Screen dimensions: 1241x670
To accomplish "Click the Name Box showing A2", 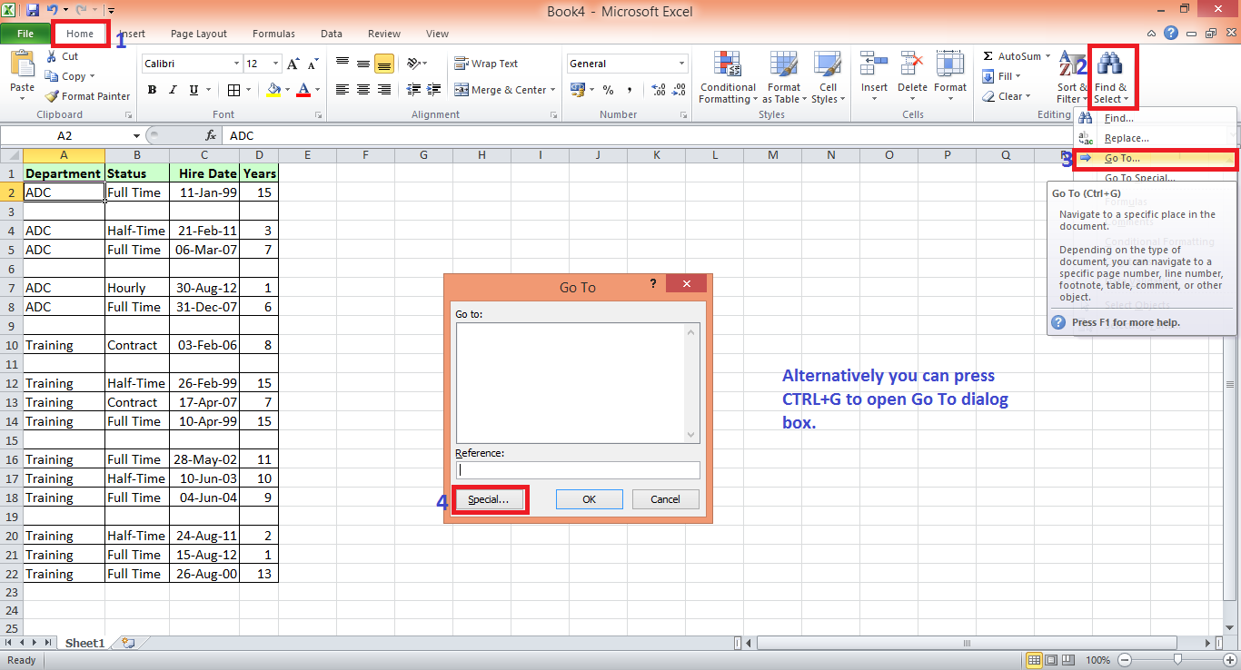I will coord(65,135).
